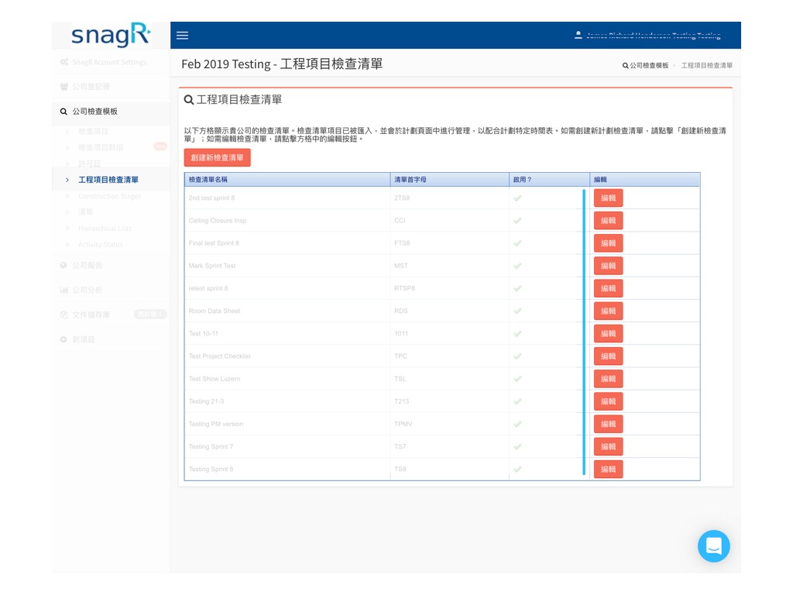Click 編輯 for Test Show Luzern

pyautogui.click(x=608, y=379)
